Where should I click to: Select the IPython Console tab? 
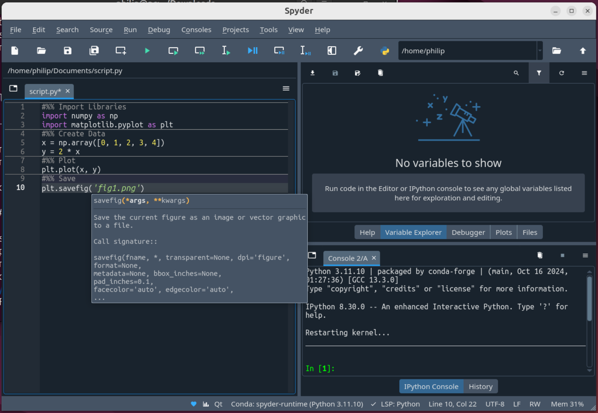tap(431, 386)
